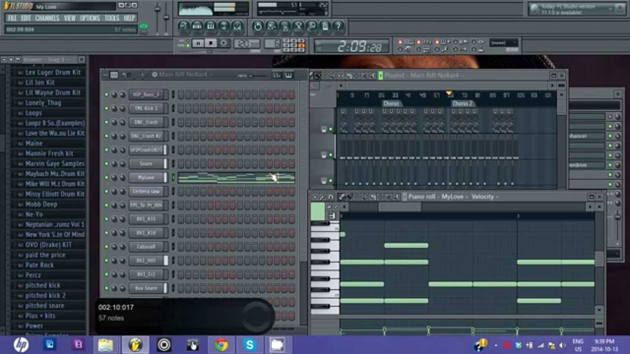Click the zoom magnifier toolbar icon
Screen dimensions: 630x354
(312, 26)
